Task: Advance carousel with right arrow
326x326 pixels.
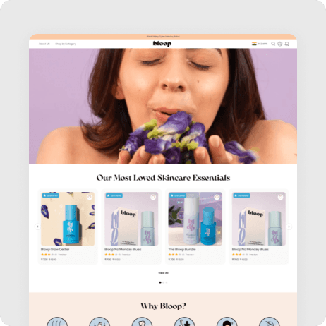Action: point(289,227)
